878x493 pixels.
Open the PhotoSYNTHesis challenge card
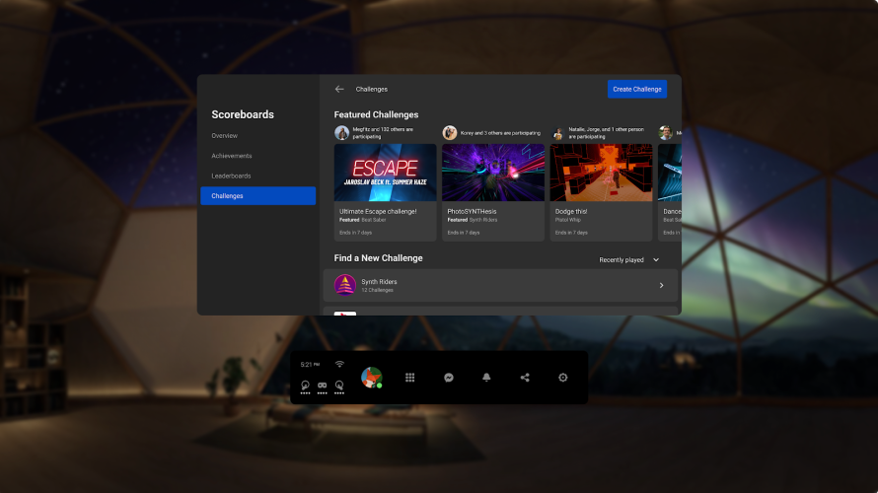coord(493,192)
